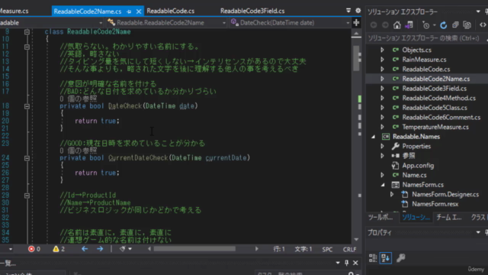This screenshot has width=488, height=275.
Task: Switch to the ReadableCode.cs tab
Action: [x=170, y=11]
